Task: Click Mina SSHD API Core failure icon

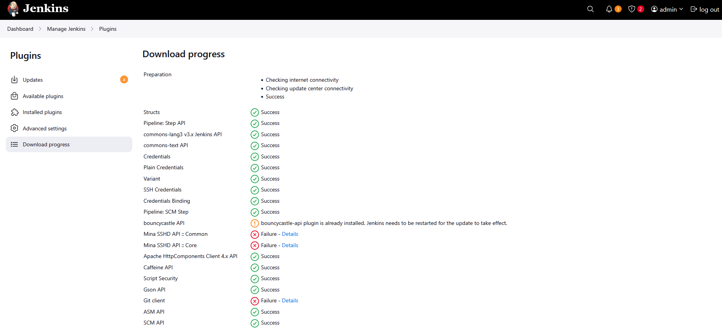Action: (x=255, y=246)
